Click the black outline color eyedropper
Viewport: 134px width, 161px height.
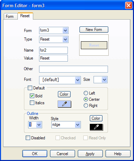pyautogui.click(x=96, y=127)
